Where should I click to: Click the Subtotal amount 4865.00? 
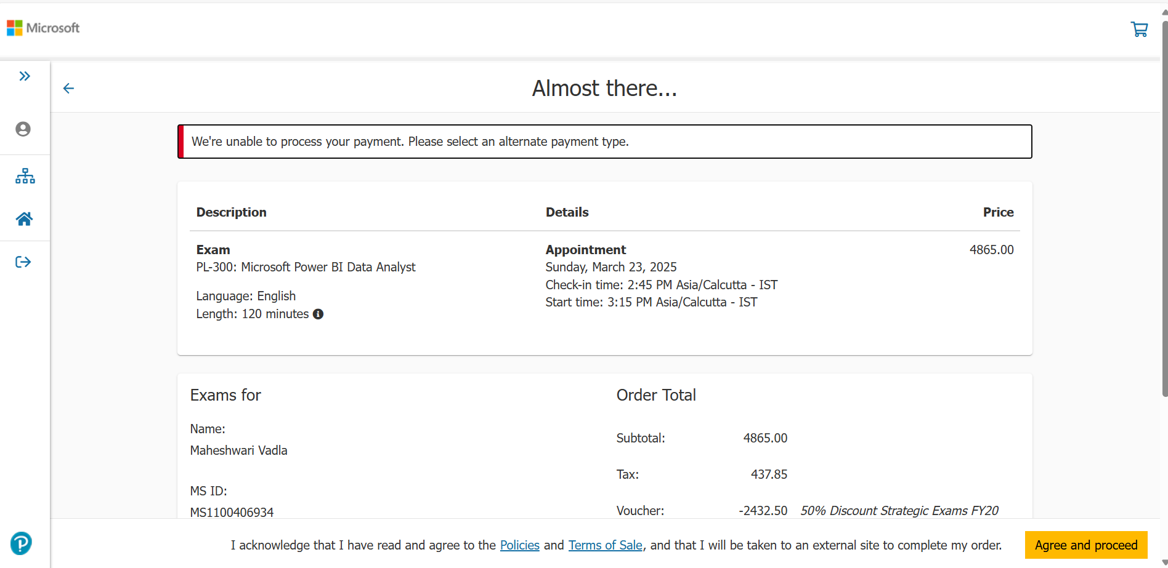765,438
